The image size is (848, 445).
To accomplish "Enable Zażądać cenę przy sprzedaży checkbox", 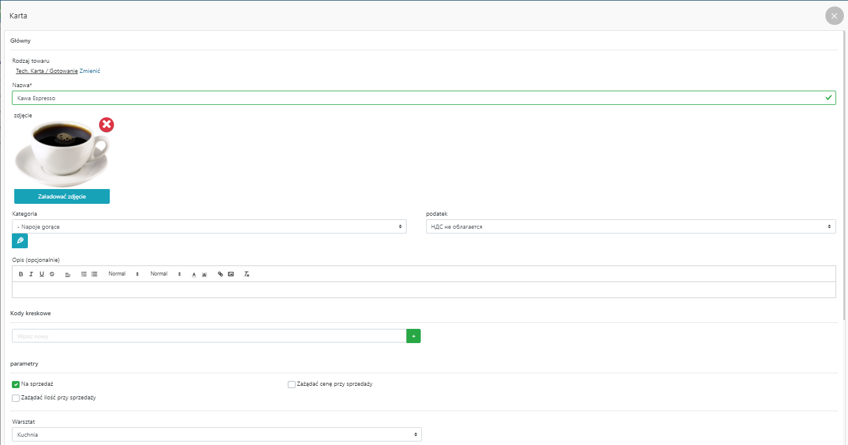I will [x=291, y=385].
